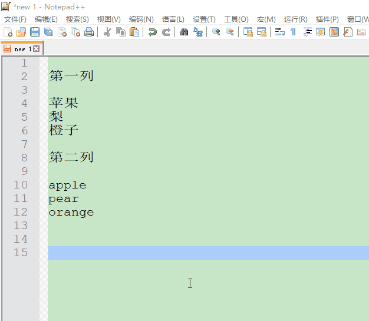The width and height of the screenshot is (369, 321).
Task: Print the document with Print icon
Action: pyautogui.click(x=89, y=32)
